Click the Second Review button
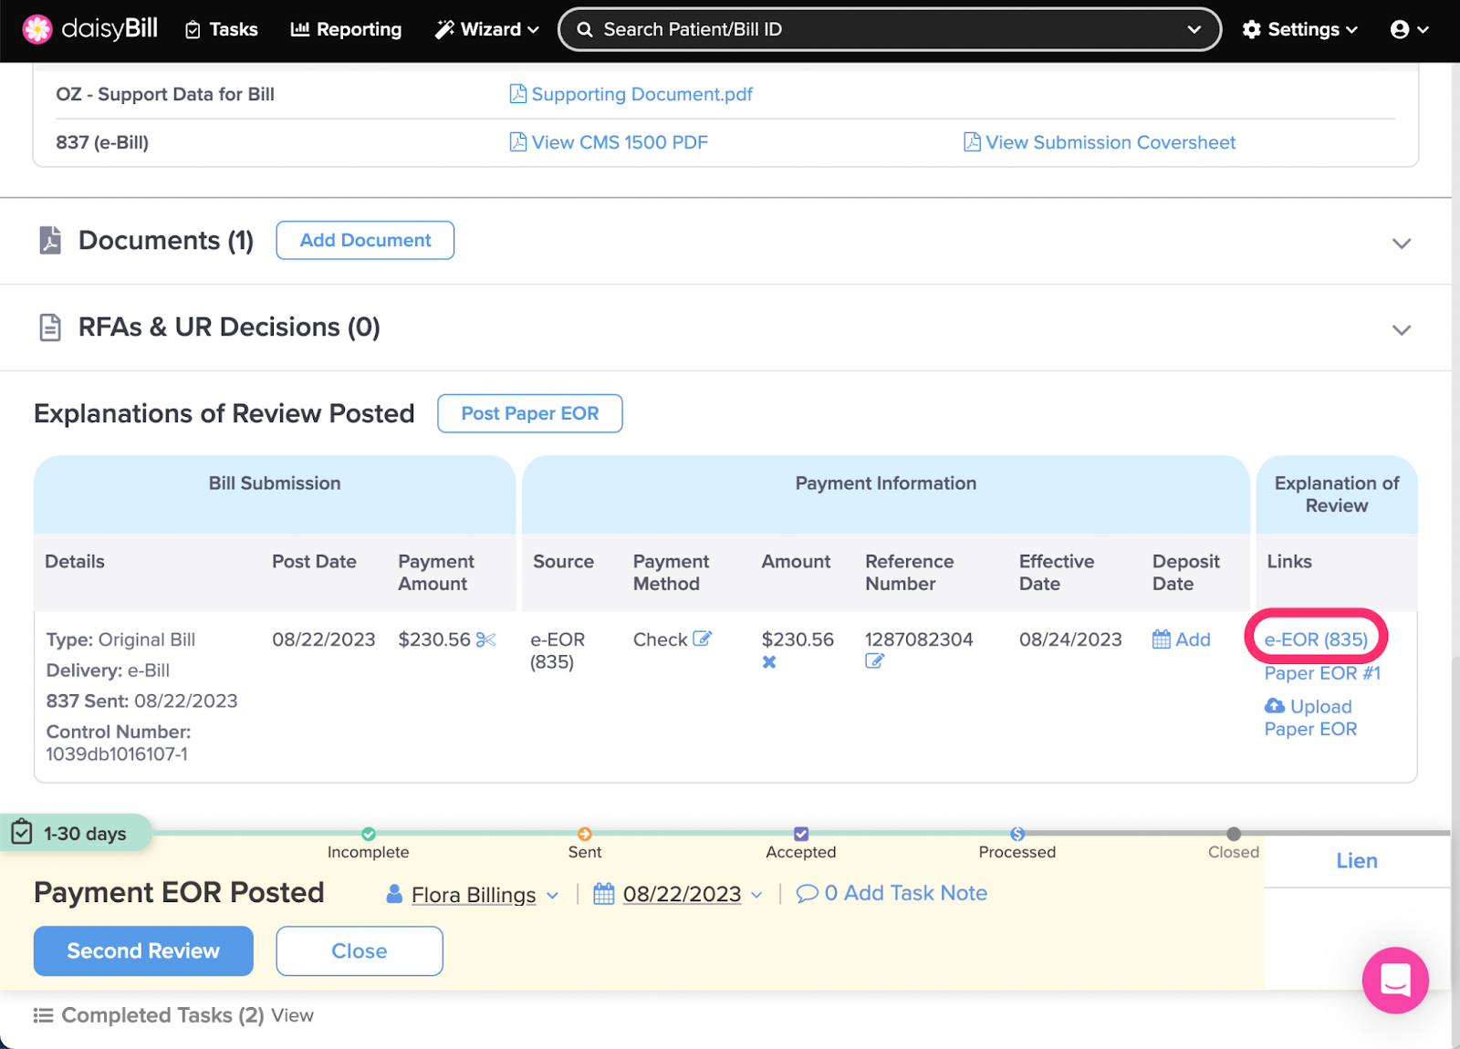This screenshot has height=1049, width=1460. (x=143, y=950)
